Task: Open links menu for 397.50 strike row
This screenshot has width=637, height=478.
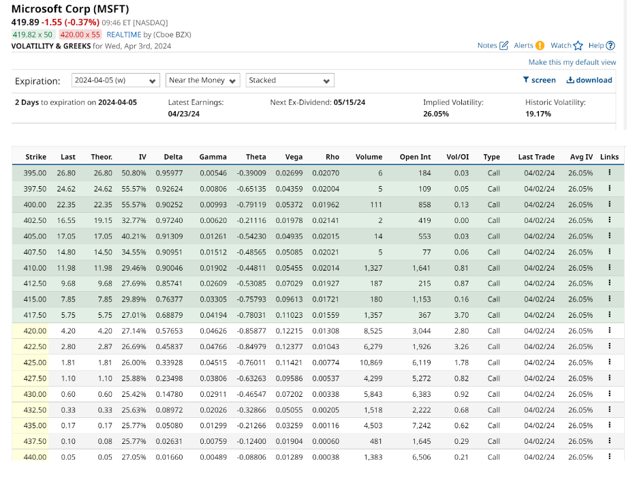Action: (609, 188)
